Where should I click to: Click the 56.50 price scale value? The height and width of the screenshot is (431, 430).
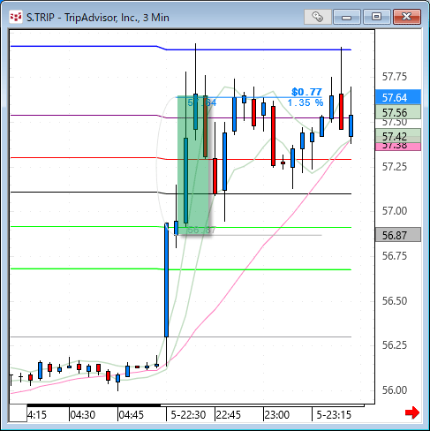(395, 300)
